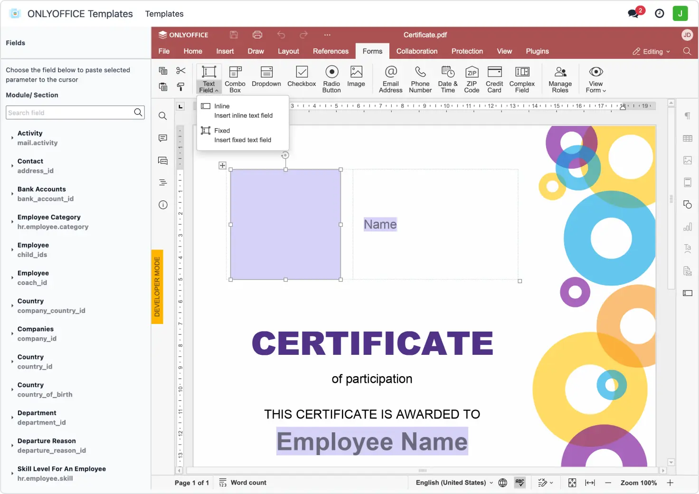Open table settings in right sidebar
The image size is (699, 494).
coord(687,138)
